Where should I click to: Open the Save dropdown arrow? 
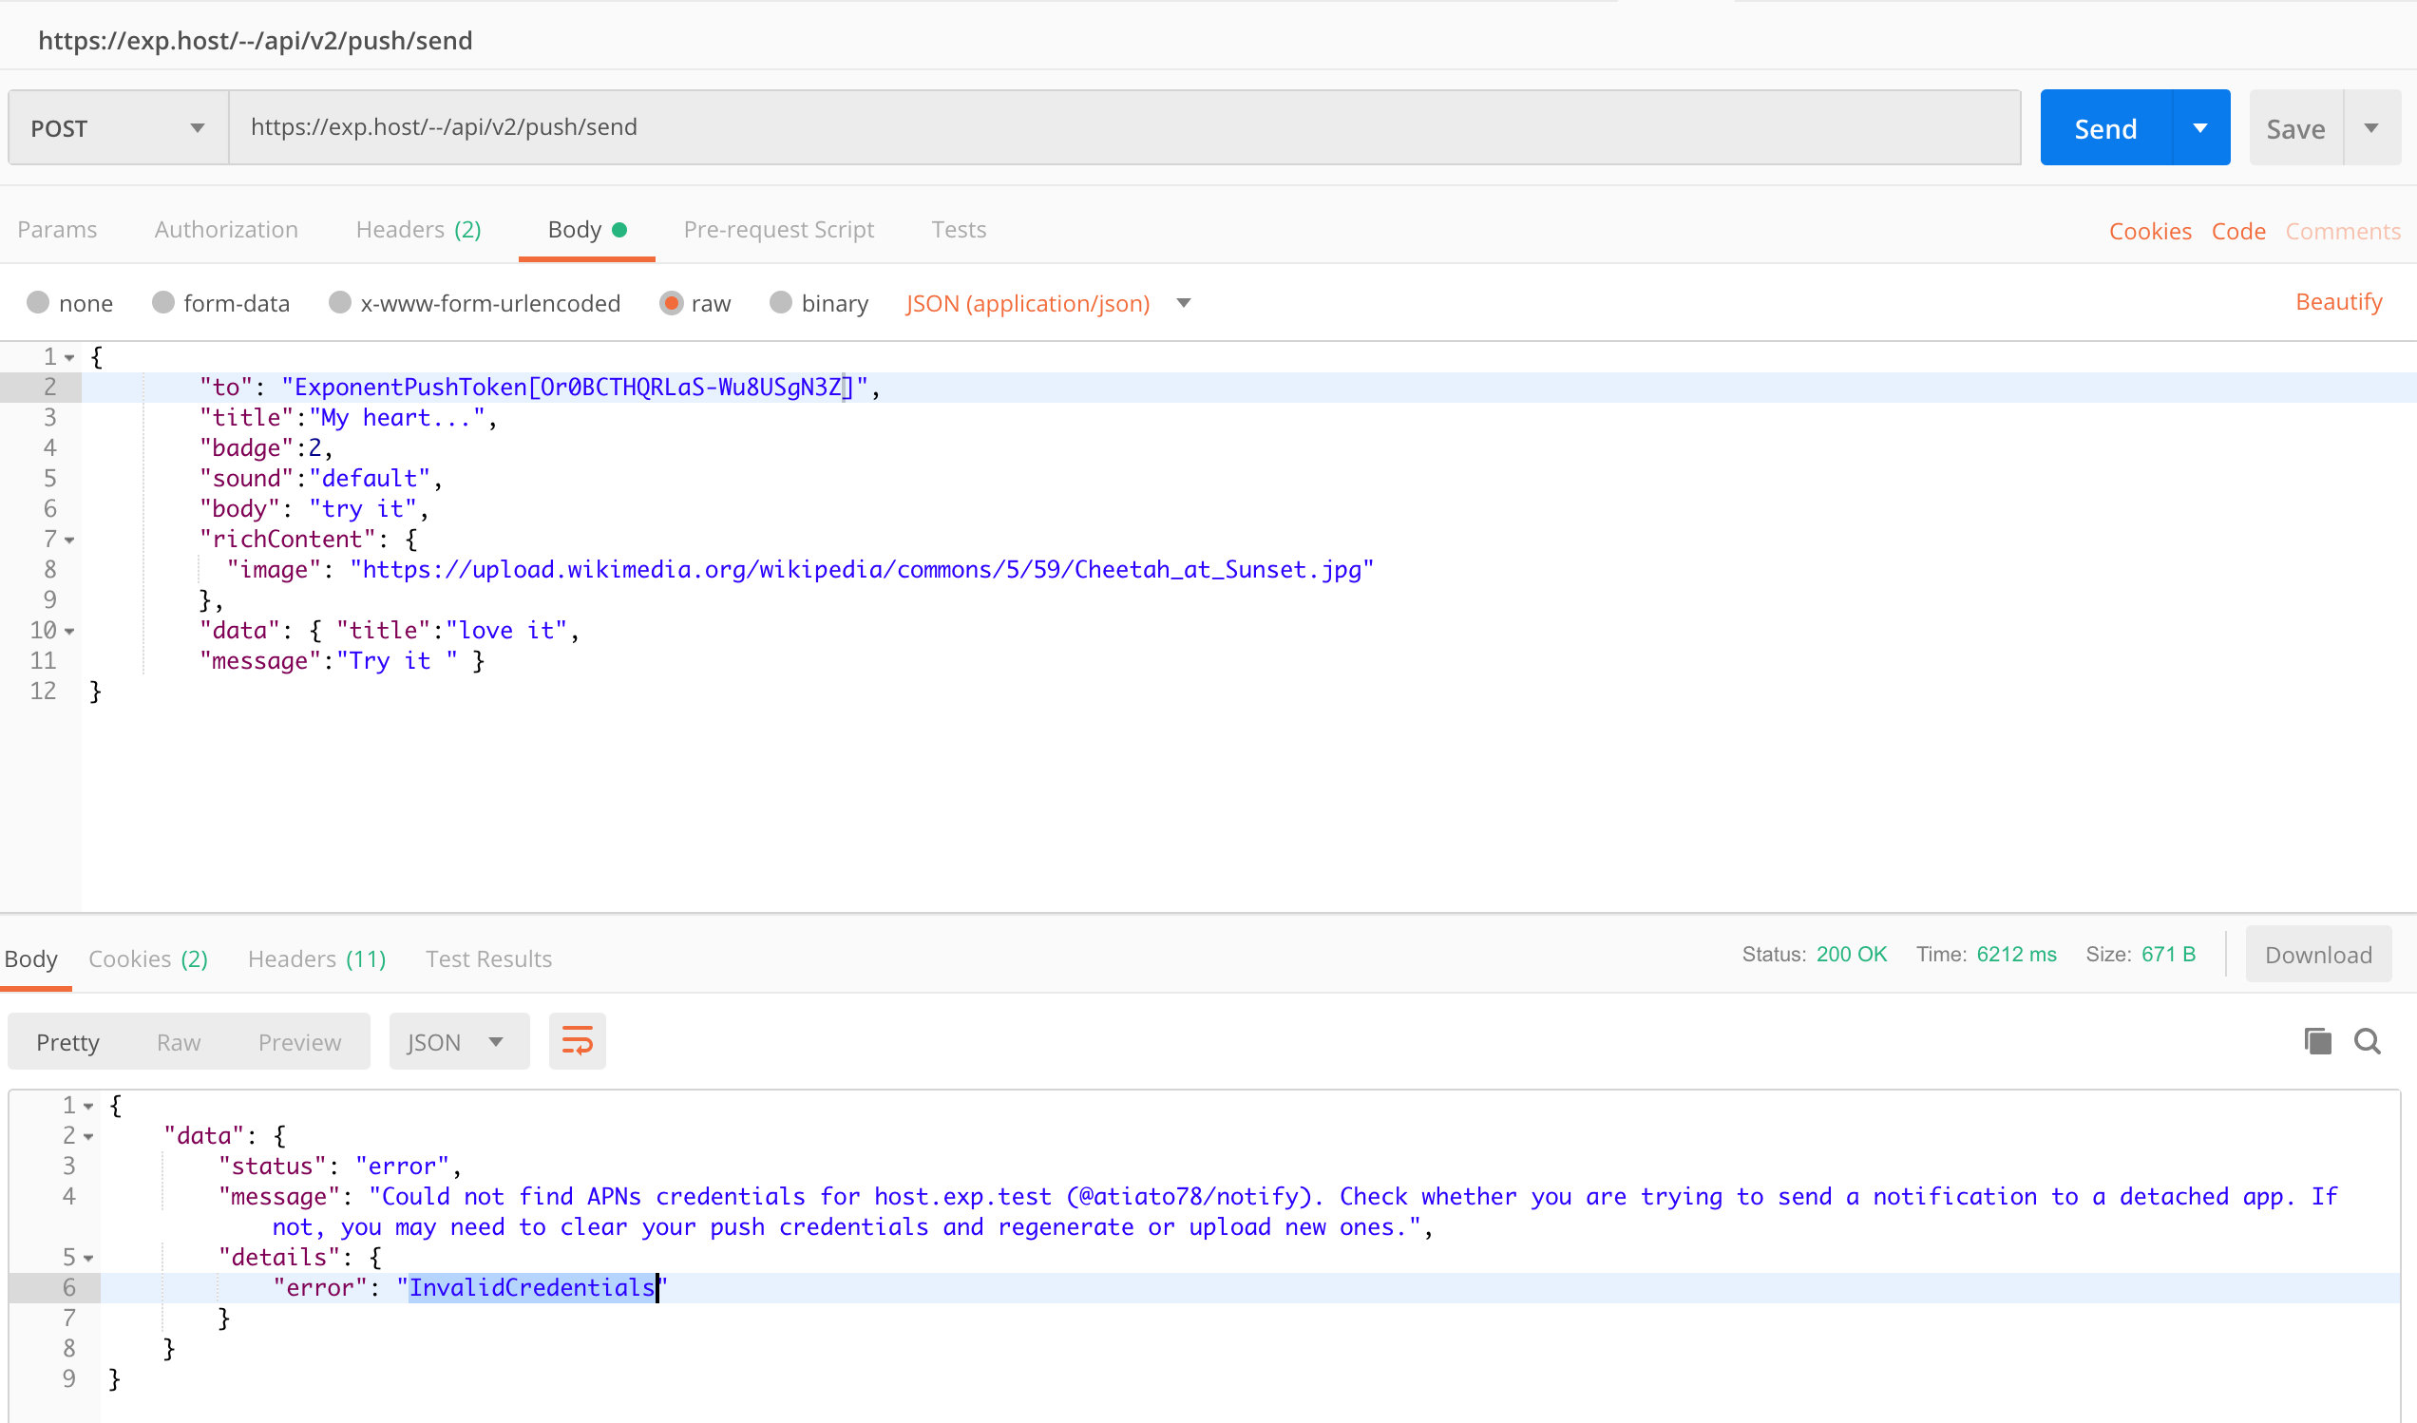click(2373, 126)
